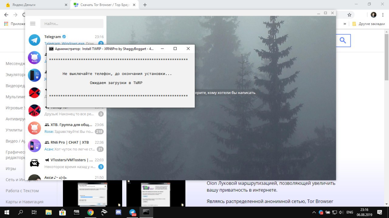The height and width of the screenshot is (218, 389).
Task: Open the chat 'ХТВ. Группа для общ…'
Action: [66, 128]
